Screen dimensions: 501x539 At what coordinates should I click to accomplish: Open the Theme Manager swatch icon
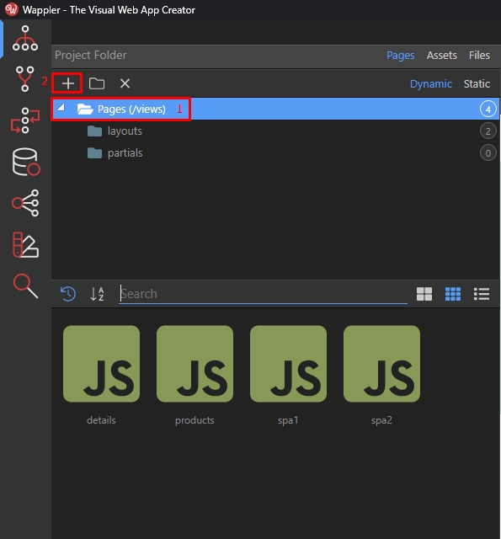(25, 245)
